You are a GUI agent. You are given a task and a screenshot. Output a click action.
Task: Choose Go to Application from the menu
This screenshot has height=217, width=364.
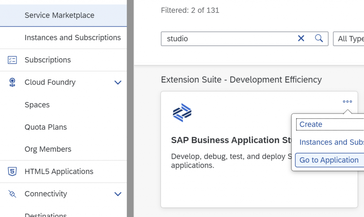329,160
